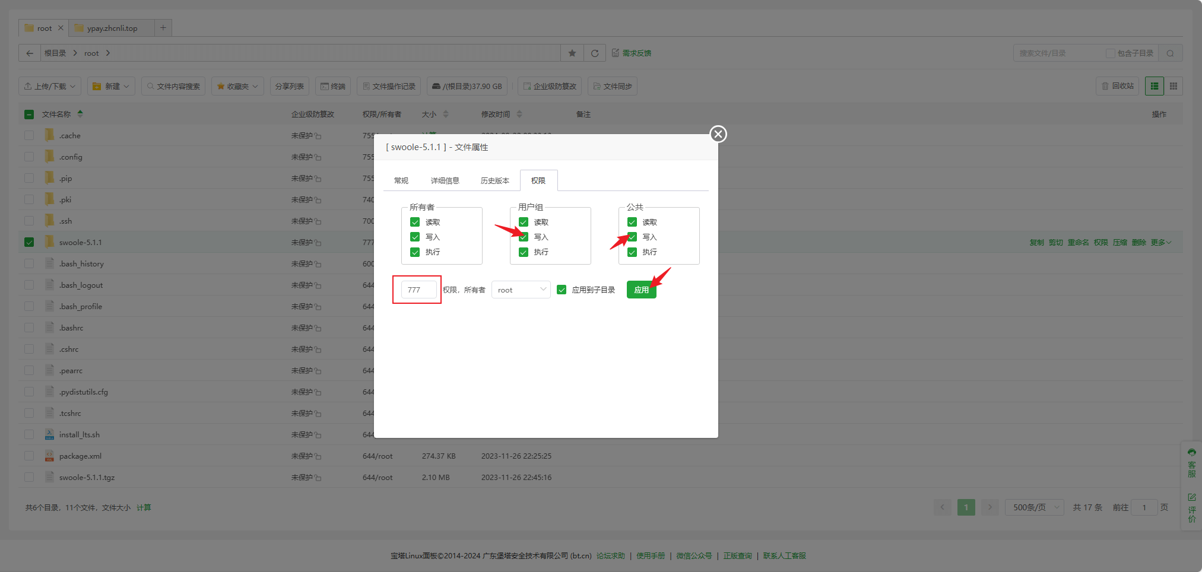Image resolution: width=1202 pixels, height=572 pixels.
Task: Toggle group 执行 execute checkbox
Action: pyautogui.click(x=524, y=252)
